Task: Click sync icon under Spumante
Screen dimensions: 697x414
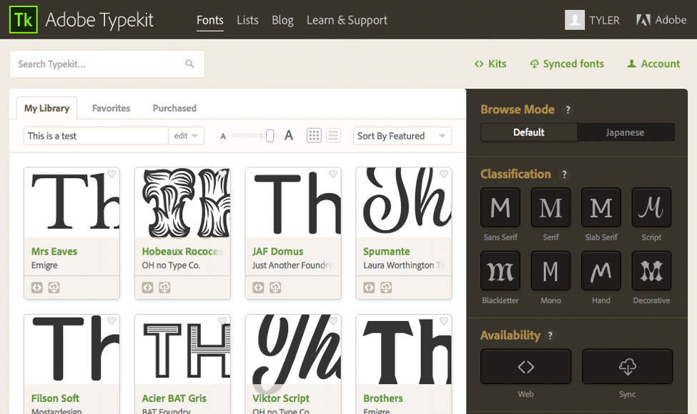Action: 386,287
